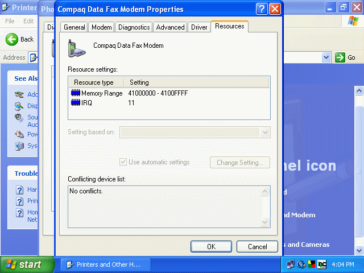This screenshot has width=364, height=273.
Task: Switch to the General tab
Action: (75, 27)
